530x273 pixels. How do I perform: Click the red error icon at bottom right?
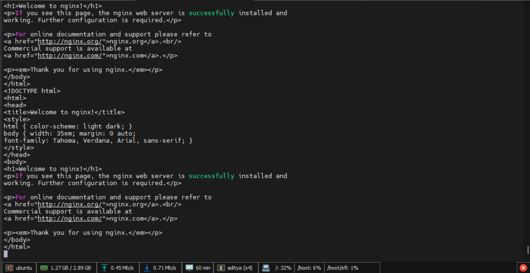[x=523, y=267]
